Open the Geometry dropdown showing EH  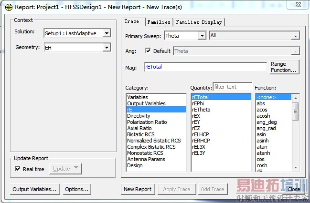107,47
